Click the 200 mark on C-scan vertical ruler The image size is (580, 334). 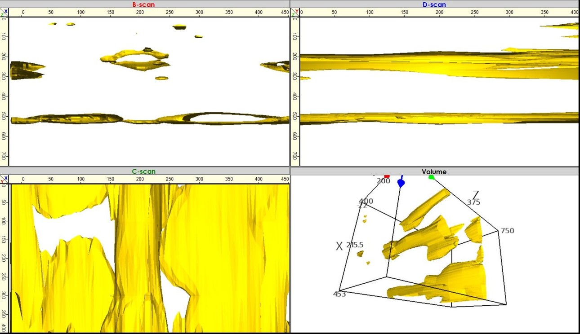[x=4, y=258]
